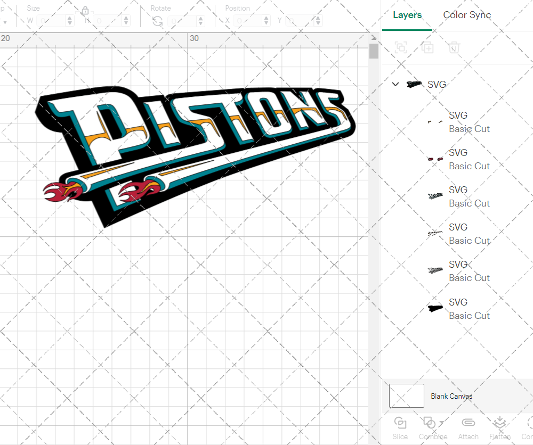
Task: Switch to the Layers tab
Action: pos(407,15)
